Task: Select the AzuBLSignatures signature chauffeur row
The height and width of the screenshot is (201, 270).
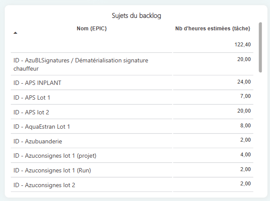Action: [x=81, y=65]
